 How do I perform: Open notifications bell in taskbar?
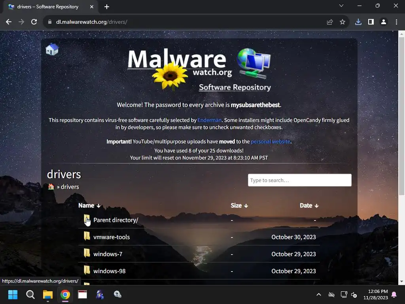[394, 294]
